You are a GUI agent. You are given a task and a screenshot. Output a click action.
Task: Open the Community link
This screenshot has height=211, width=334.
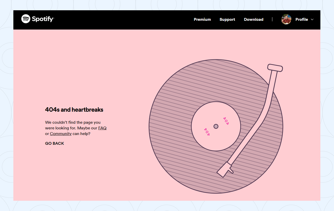(x=61, y=134)
